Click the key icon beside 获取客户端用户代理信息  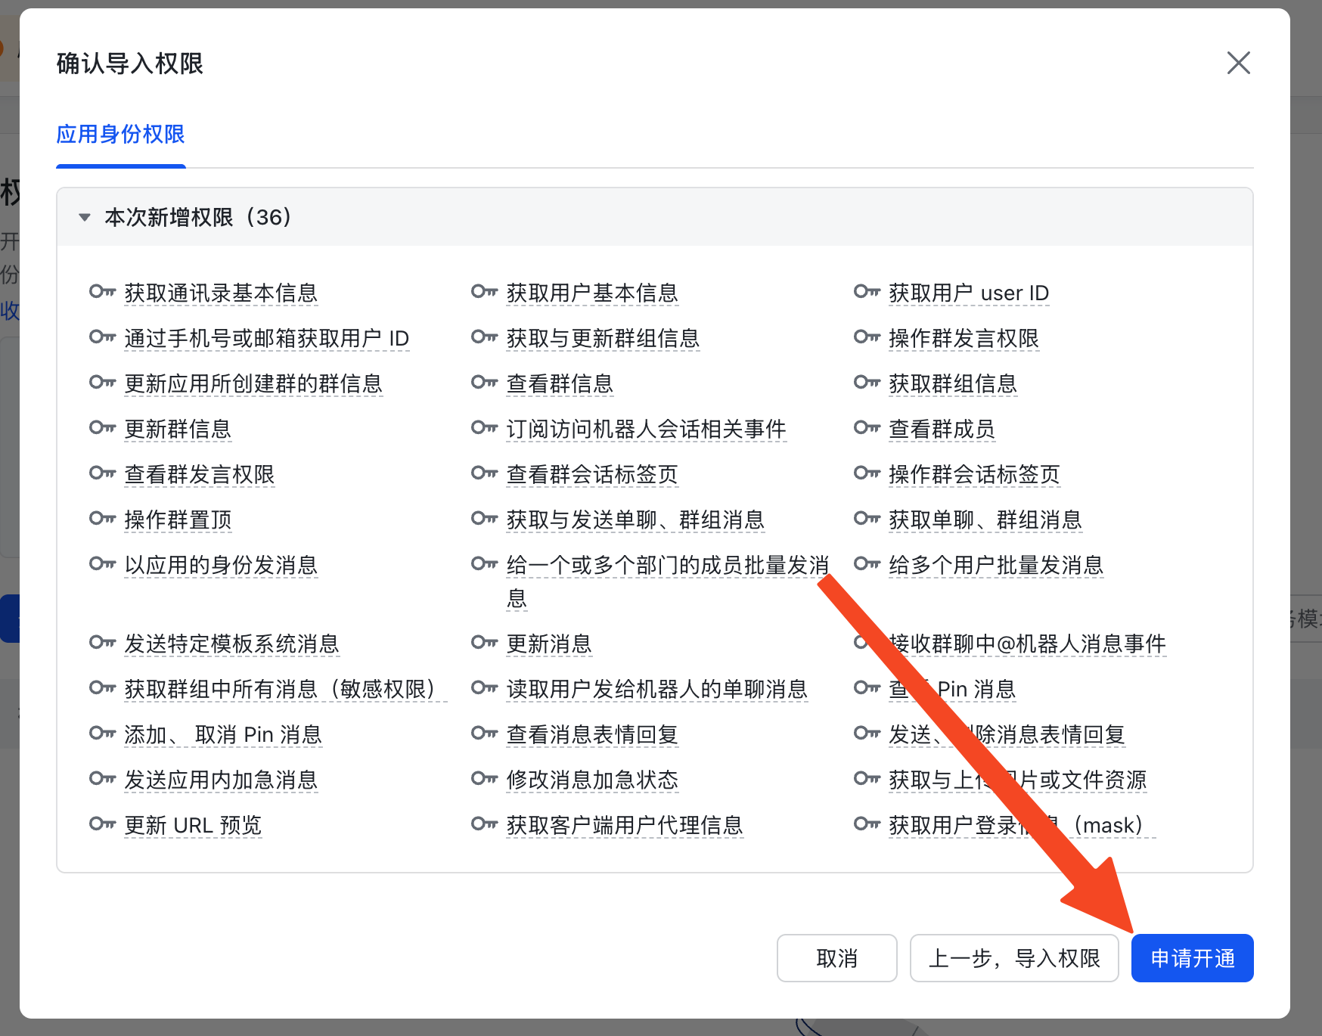484,825
